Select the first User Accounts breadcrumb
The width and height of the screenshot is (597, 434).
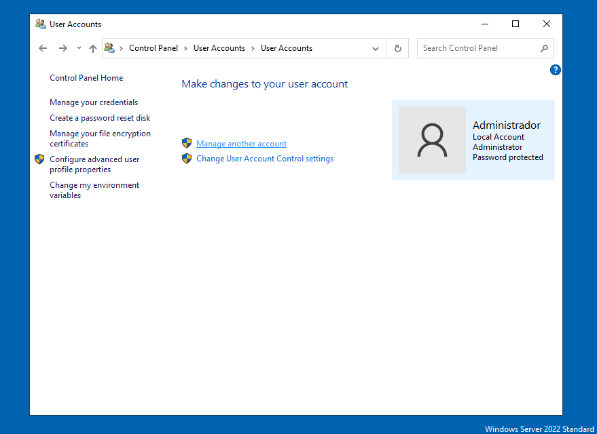click(219, 48)
